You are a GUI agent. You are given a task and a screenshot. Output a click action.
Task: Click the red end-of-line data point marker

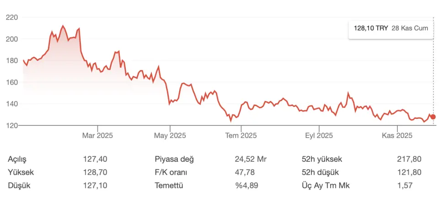[433, 117]
